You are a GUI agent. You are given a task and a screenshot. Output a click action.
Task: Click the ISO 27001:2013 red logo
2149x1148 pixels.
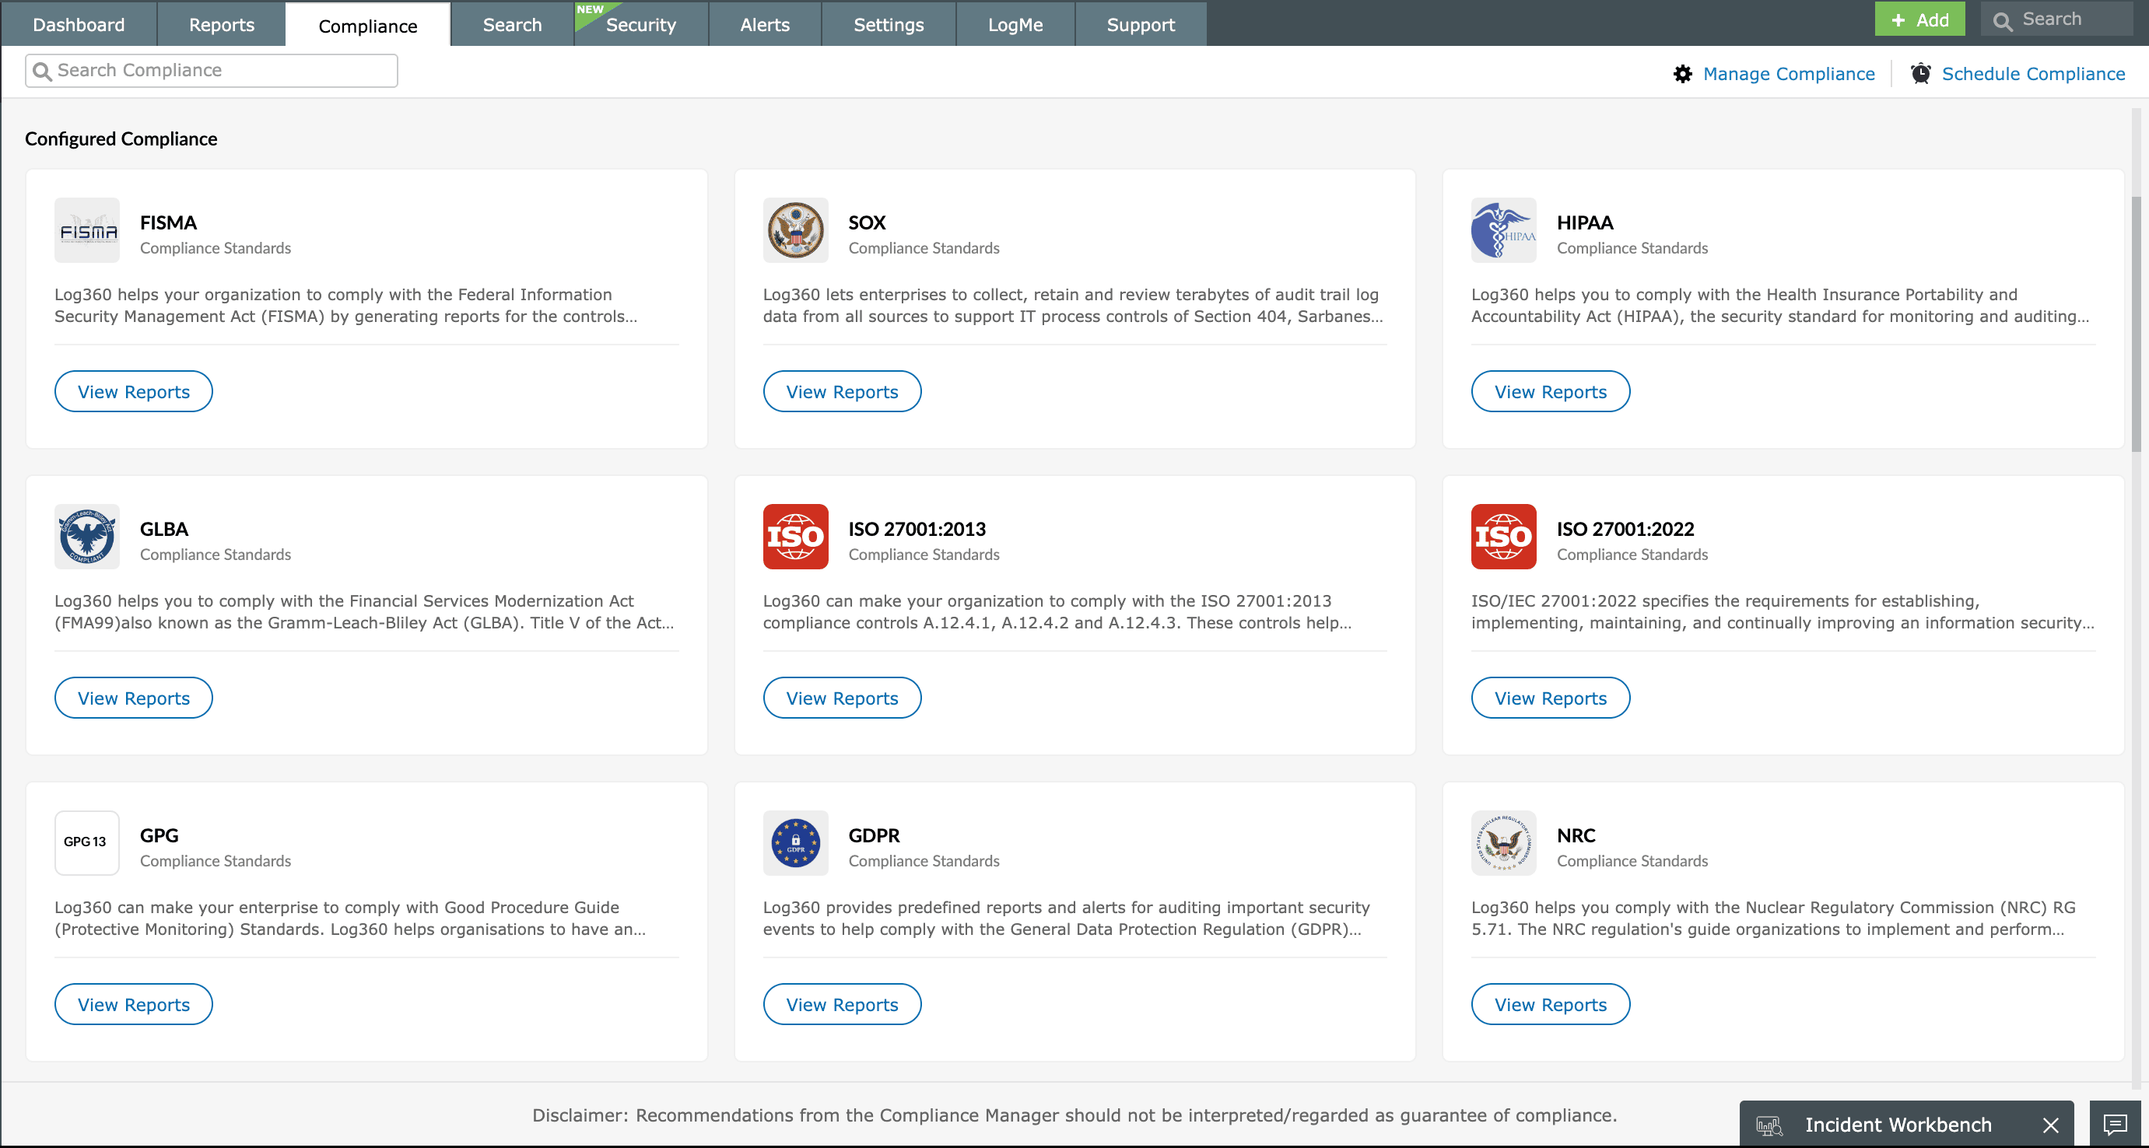click(795, 536)
